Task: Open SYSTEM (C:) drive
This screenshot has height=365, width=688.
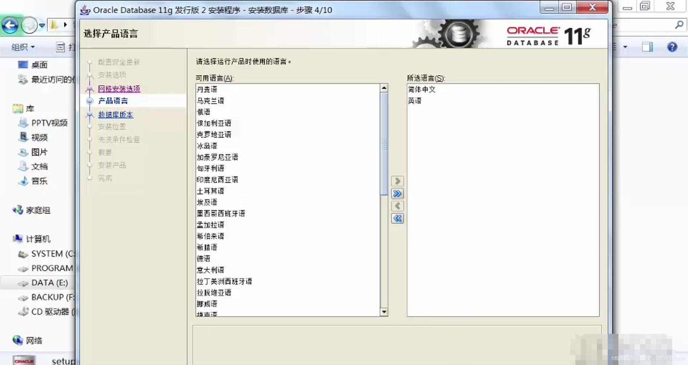Action: 47,254
